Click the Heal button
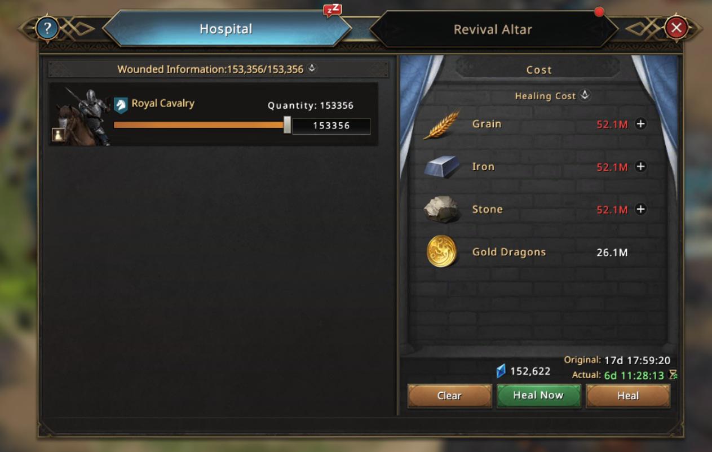This screenshot has width=712, height=452. 628,396
